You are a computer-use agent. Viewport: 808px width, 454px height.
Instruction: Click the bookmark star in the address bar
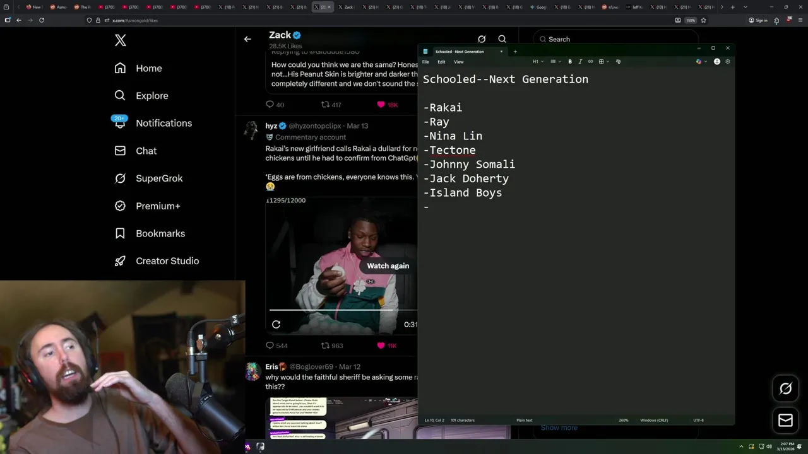click(x=703, y=20)
